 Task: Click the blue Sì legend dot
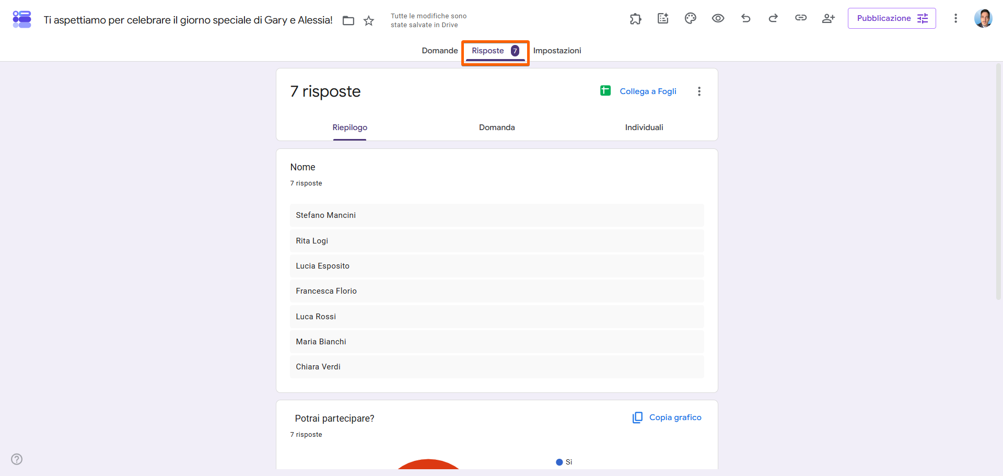click(559, 462)
